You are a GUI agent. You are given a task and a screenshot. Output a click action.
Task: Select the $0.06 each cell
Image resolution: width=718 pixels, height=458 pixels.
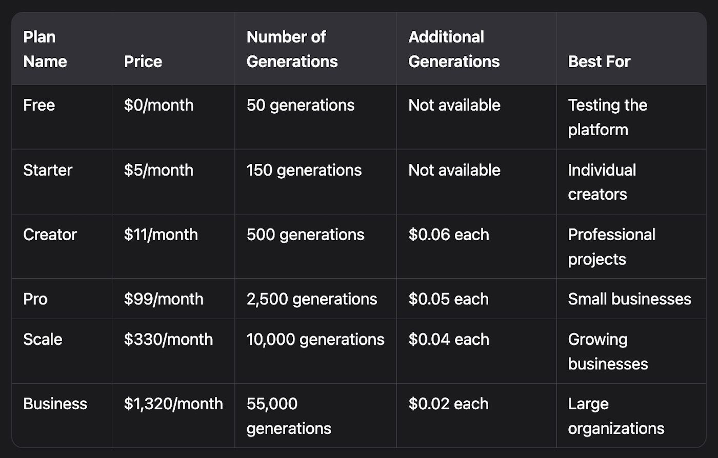[448, 235]
